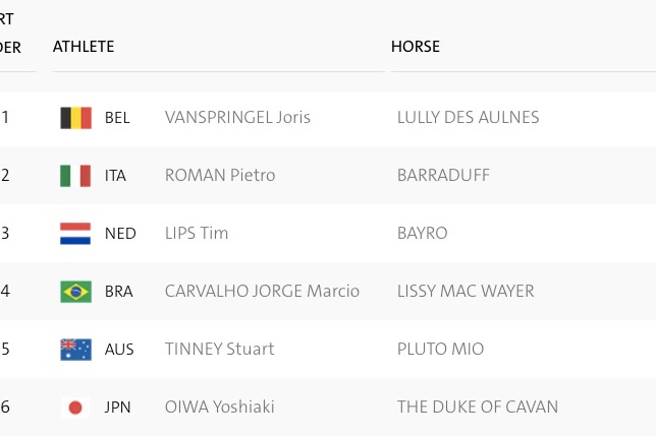Click the Italy flag icon
This screenshot has height=437, width=656.
click(x=76, y=176)
